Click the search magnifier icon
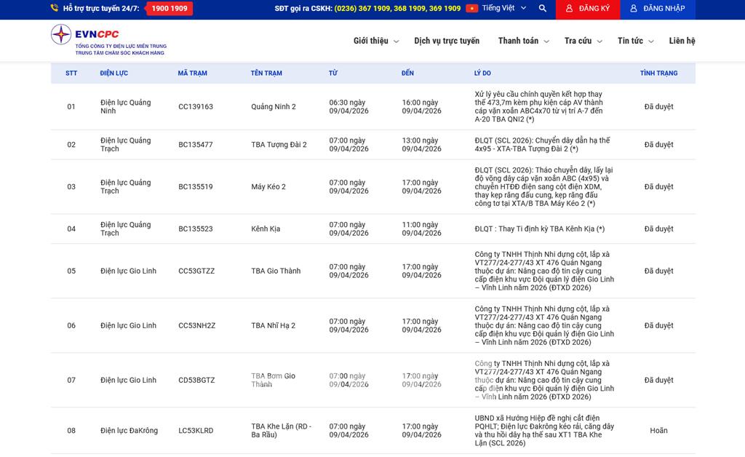Image resolution: width=745 pixels, height=457 pixels. 543,9
